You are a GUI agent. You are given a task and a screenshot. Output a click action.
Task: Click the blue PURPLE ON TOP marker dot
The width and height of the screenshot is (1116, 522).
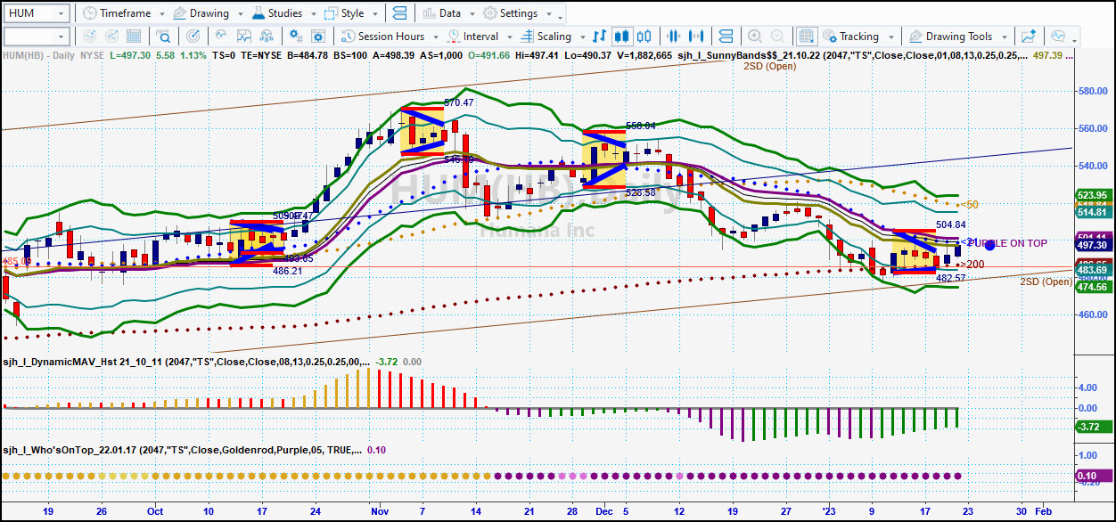tap(989, 244)
